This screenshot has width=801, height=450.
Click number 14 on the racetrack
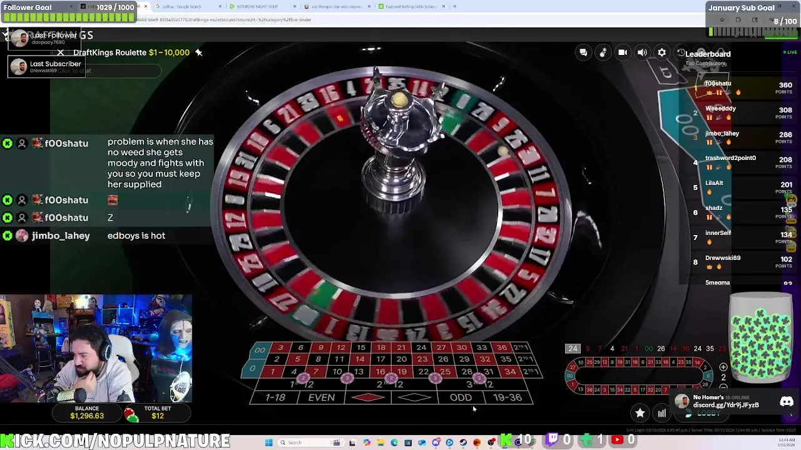[x=697, y=362]
